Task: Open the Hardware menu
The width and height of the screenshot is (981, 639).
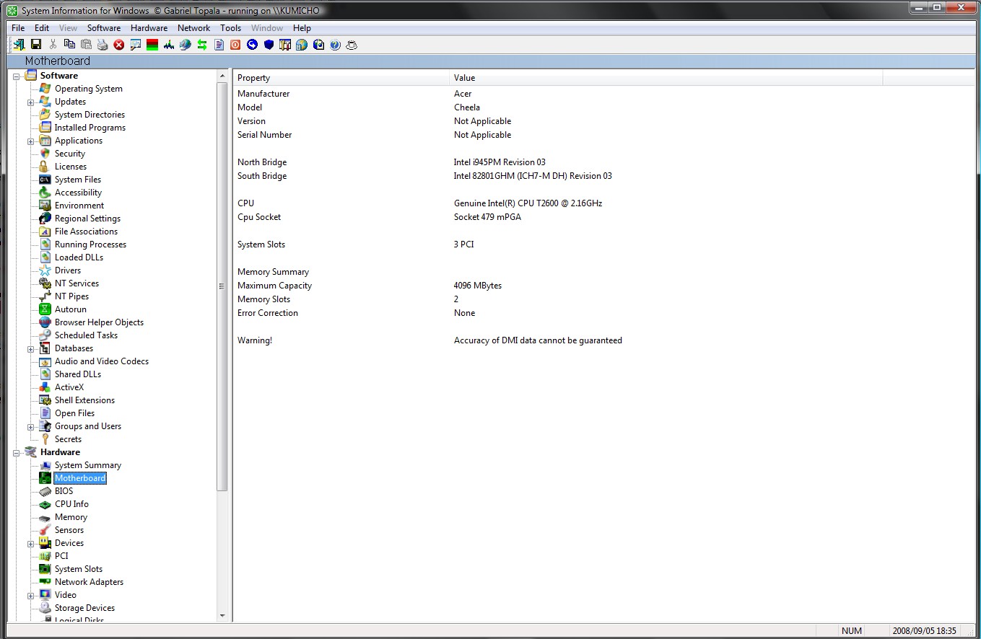Action: tap(149, 28)
